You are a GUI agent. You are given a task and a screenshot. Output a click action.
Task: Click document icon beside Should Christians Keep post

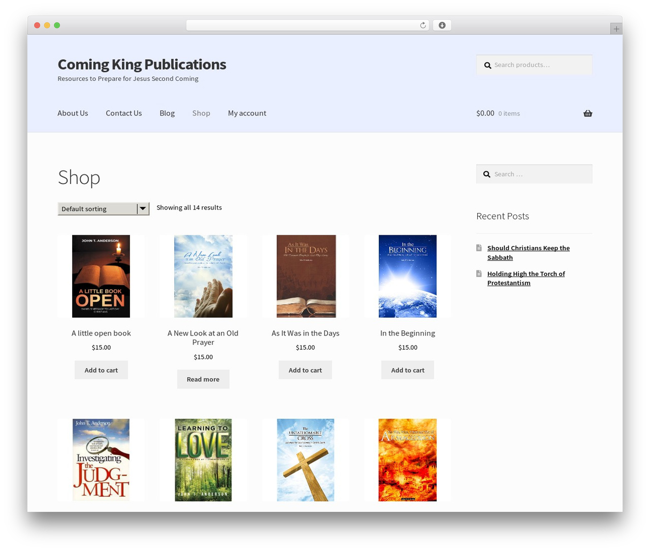479,248
